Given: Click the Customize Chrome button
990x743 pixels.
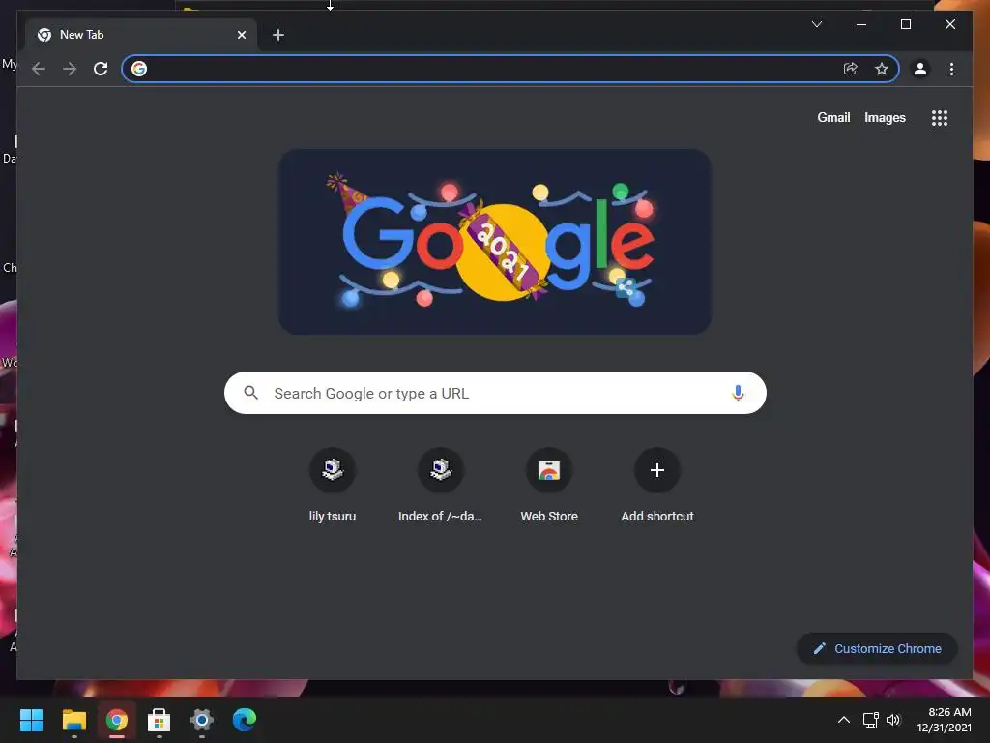Looking at the screenshot, I should (877, 649).
